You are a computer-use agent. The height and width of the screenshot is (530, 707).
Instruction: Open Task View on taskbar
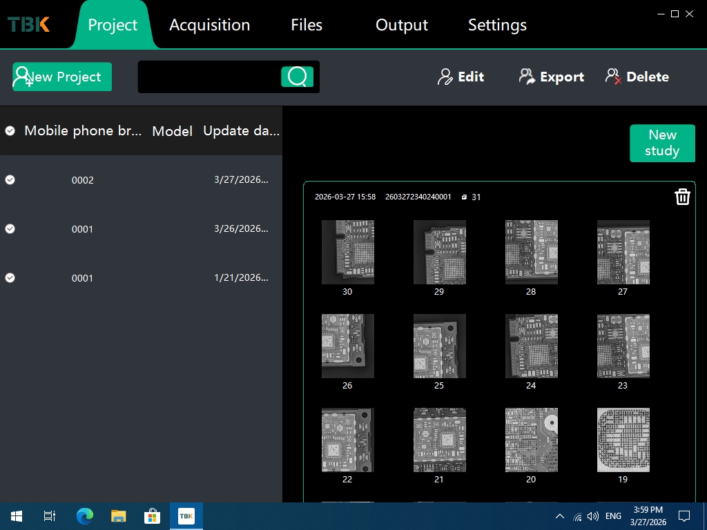50,516
